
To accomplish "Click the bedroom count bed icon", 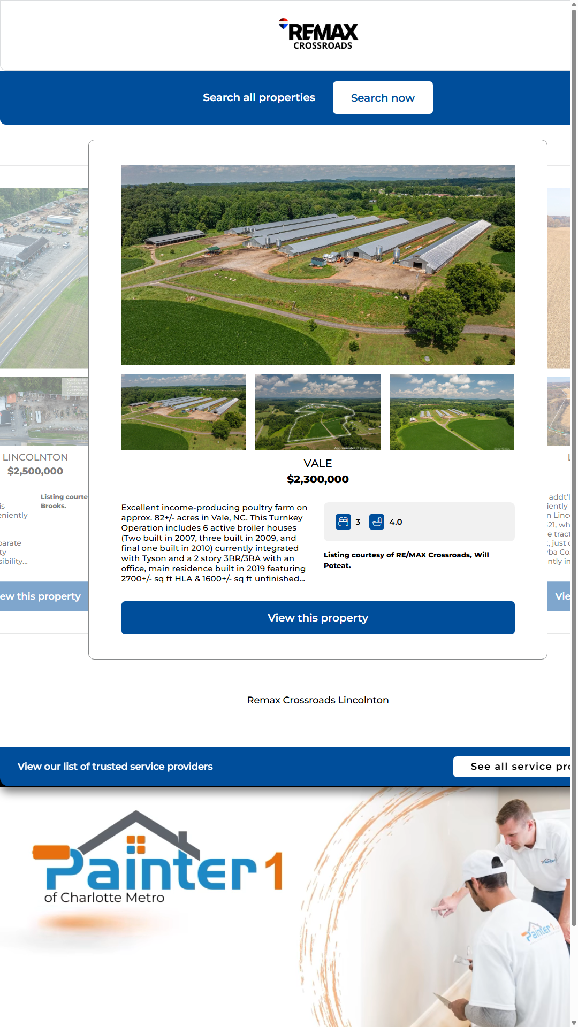I will click(x=343, y=522).
